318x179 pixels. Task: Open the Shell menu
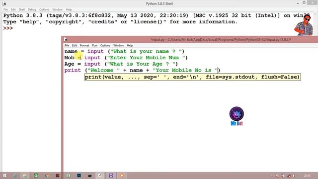coord(22,9)
